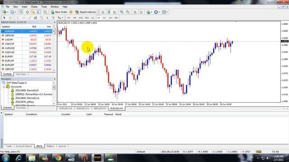The width and height of the screenshot is (289, 162).
Task: Open the Charts menu
Action: pyautogui.click(x=34, y=7)
